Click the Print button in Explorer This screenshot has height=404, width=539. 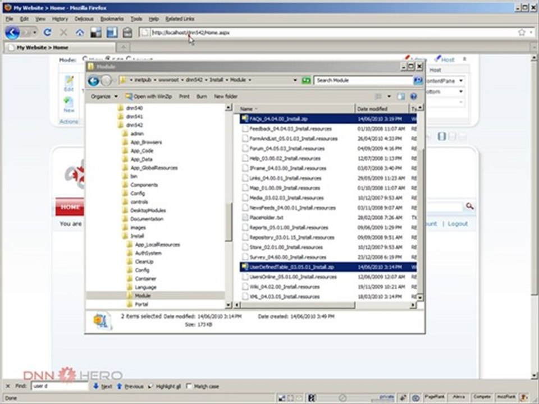184,97
